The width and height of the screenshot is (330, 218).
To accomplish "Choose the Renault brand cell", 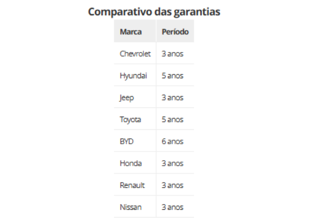I will (x=132, y=185).
